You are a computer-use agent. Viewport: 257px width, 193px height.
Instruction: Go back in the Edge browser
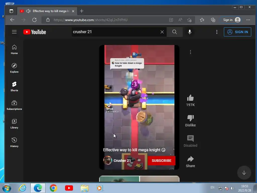pyautogui.click(x=12, y=20)
